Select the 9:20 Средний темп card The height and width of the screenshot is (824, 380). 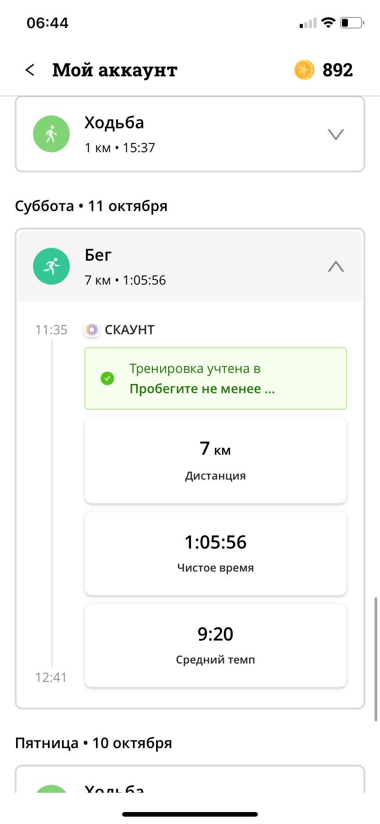pos(216,646)
